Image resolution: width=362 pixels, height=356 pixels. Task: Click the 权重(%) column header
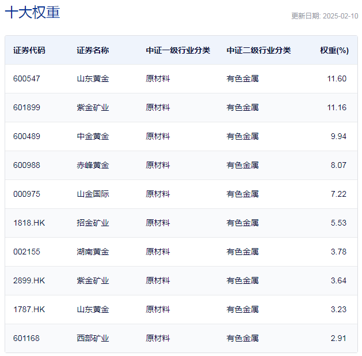334,50
